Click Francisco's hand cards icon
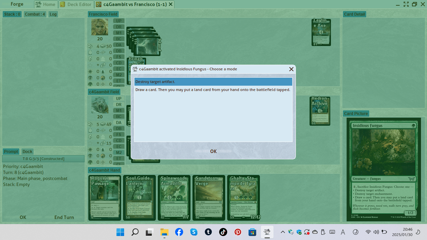Image resolution: width=427 pixels, height=240 pixels. coord(90,46)
